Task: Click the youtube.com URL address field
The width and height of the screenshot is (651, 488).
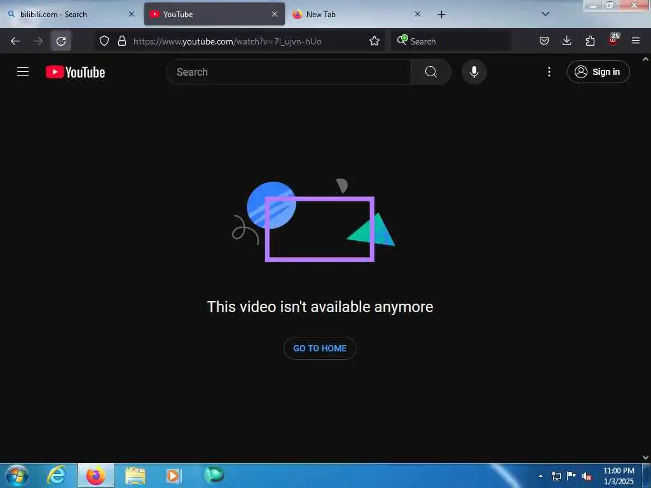Action: [x=228, y=41]
